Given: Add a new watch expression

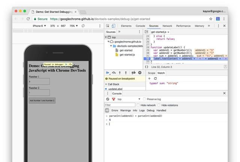Looking at the screenshot, I should [x=149, y=78].
